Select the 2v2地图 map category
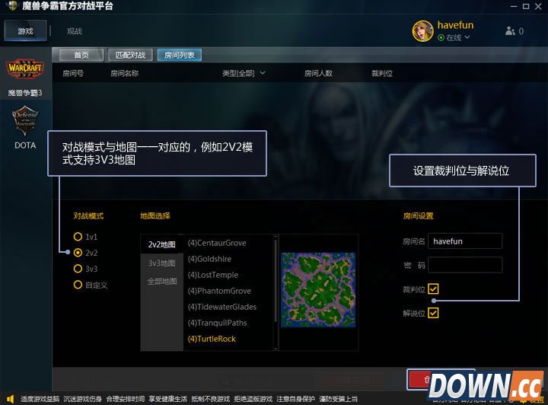 point(162,244)
